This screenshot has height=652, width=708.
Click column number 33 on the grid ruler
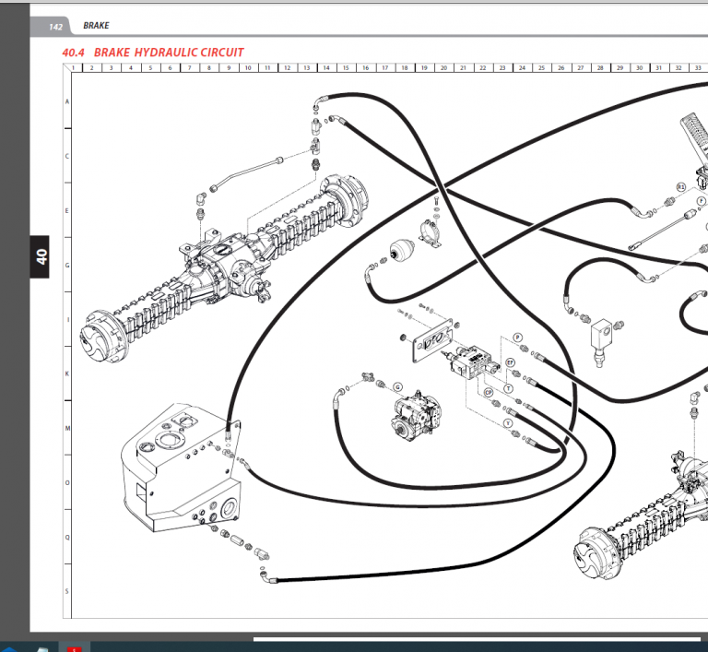point(698,67)
